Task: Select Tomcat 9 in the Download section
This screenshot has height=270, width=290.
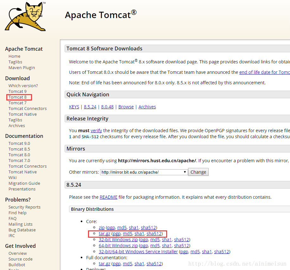Action: pos(17,91)
